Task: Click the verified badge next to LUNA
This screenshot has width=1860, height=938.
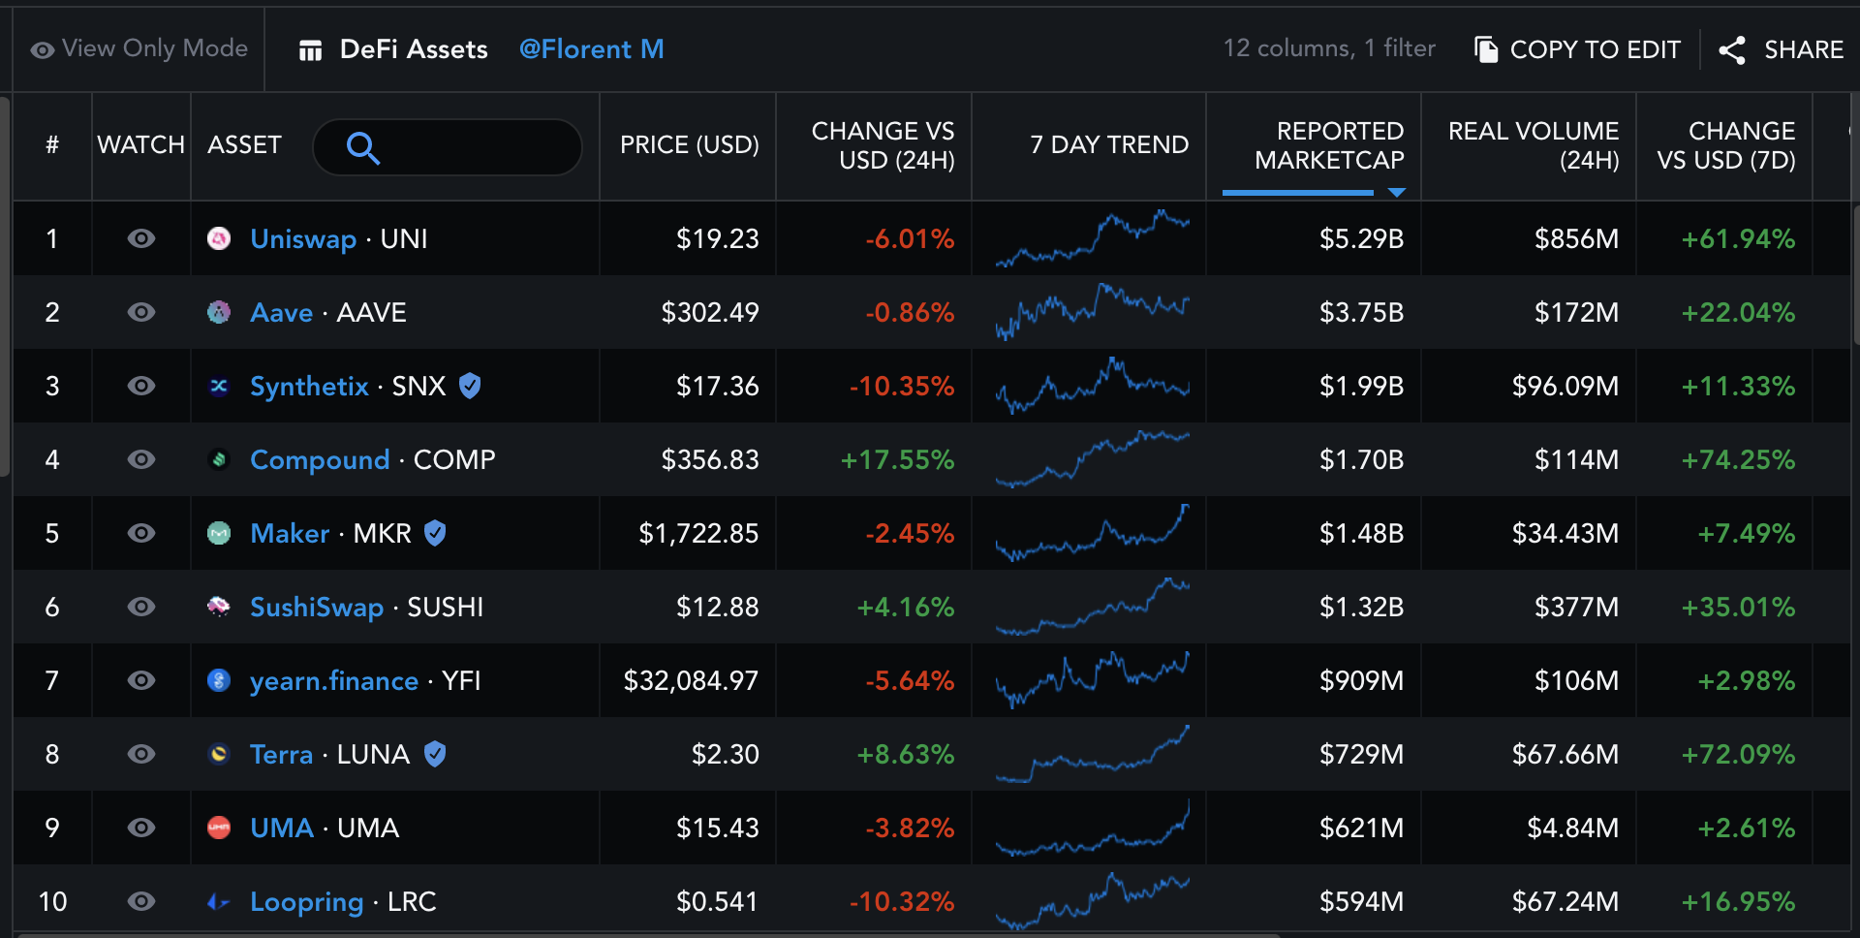Action: [435, 754]
